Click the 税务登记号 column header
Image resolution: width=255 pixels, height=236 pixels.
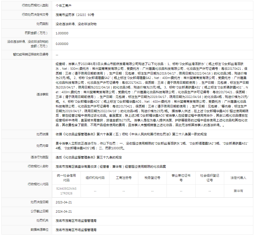(152, 178)
